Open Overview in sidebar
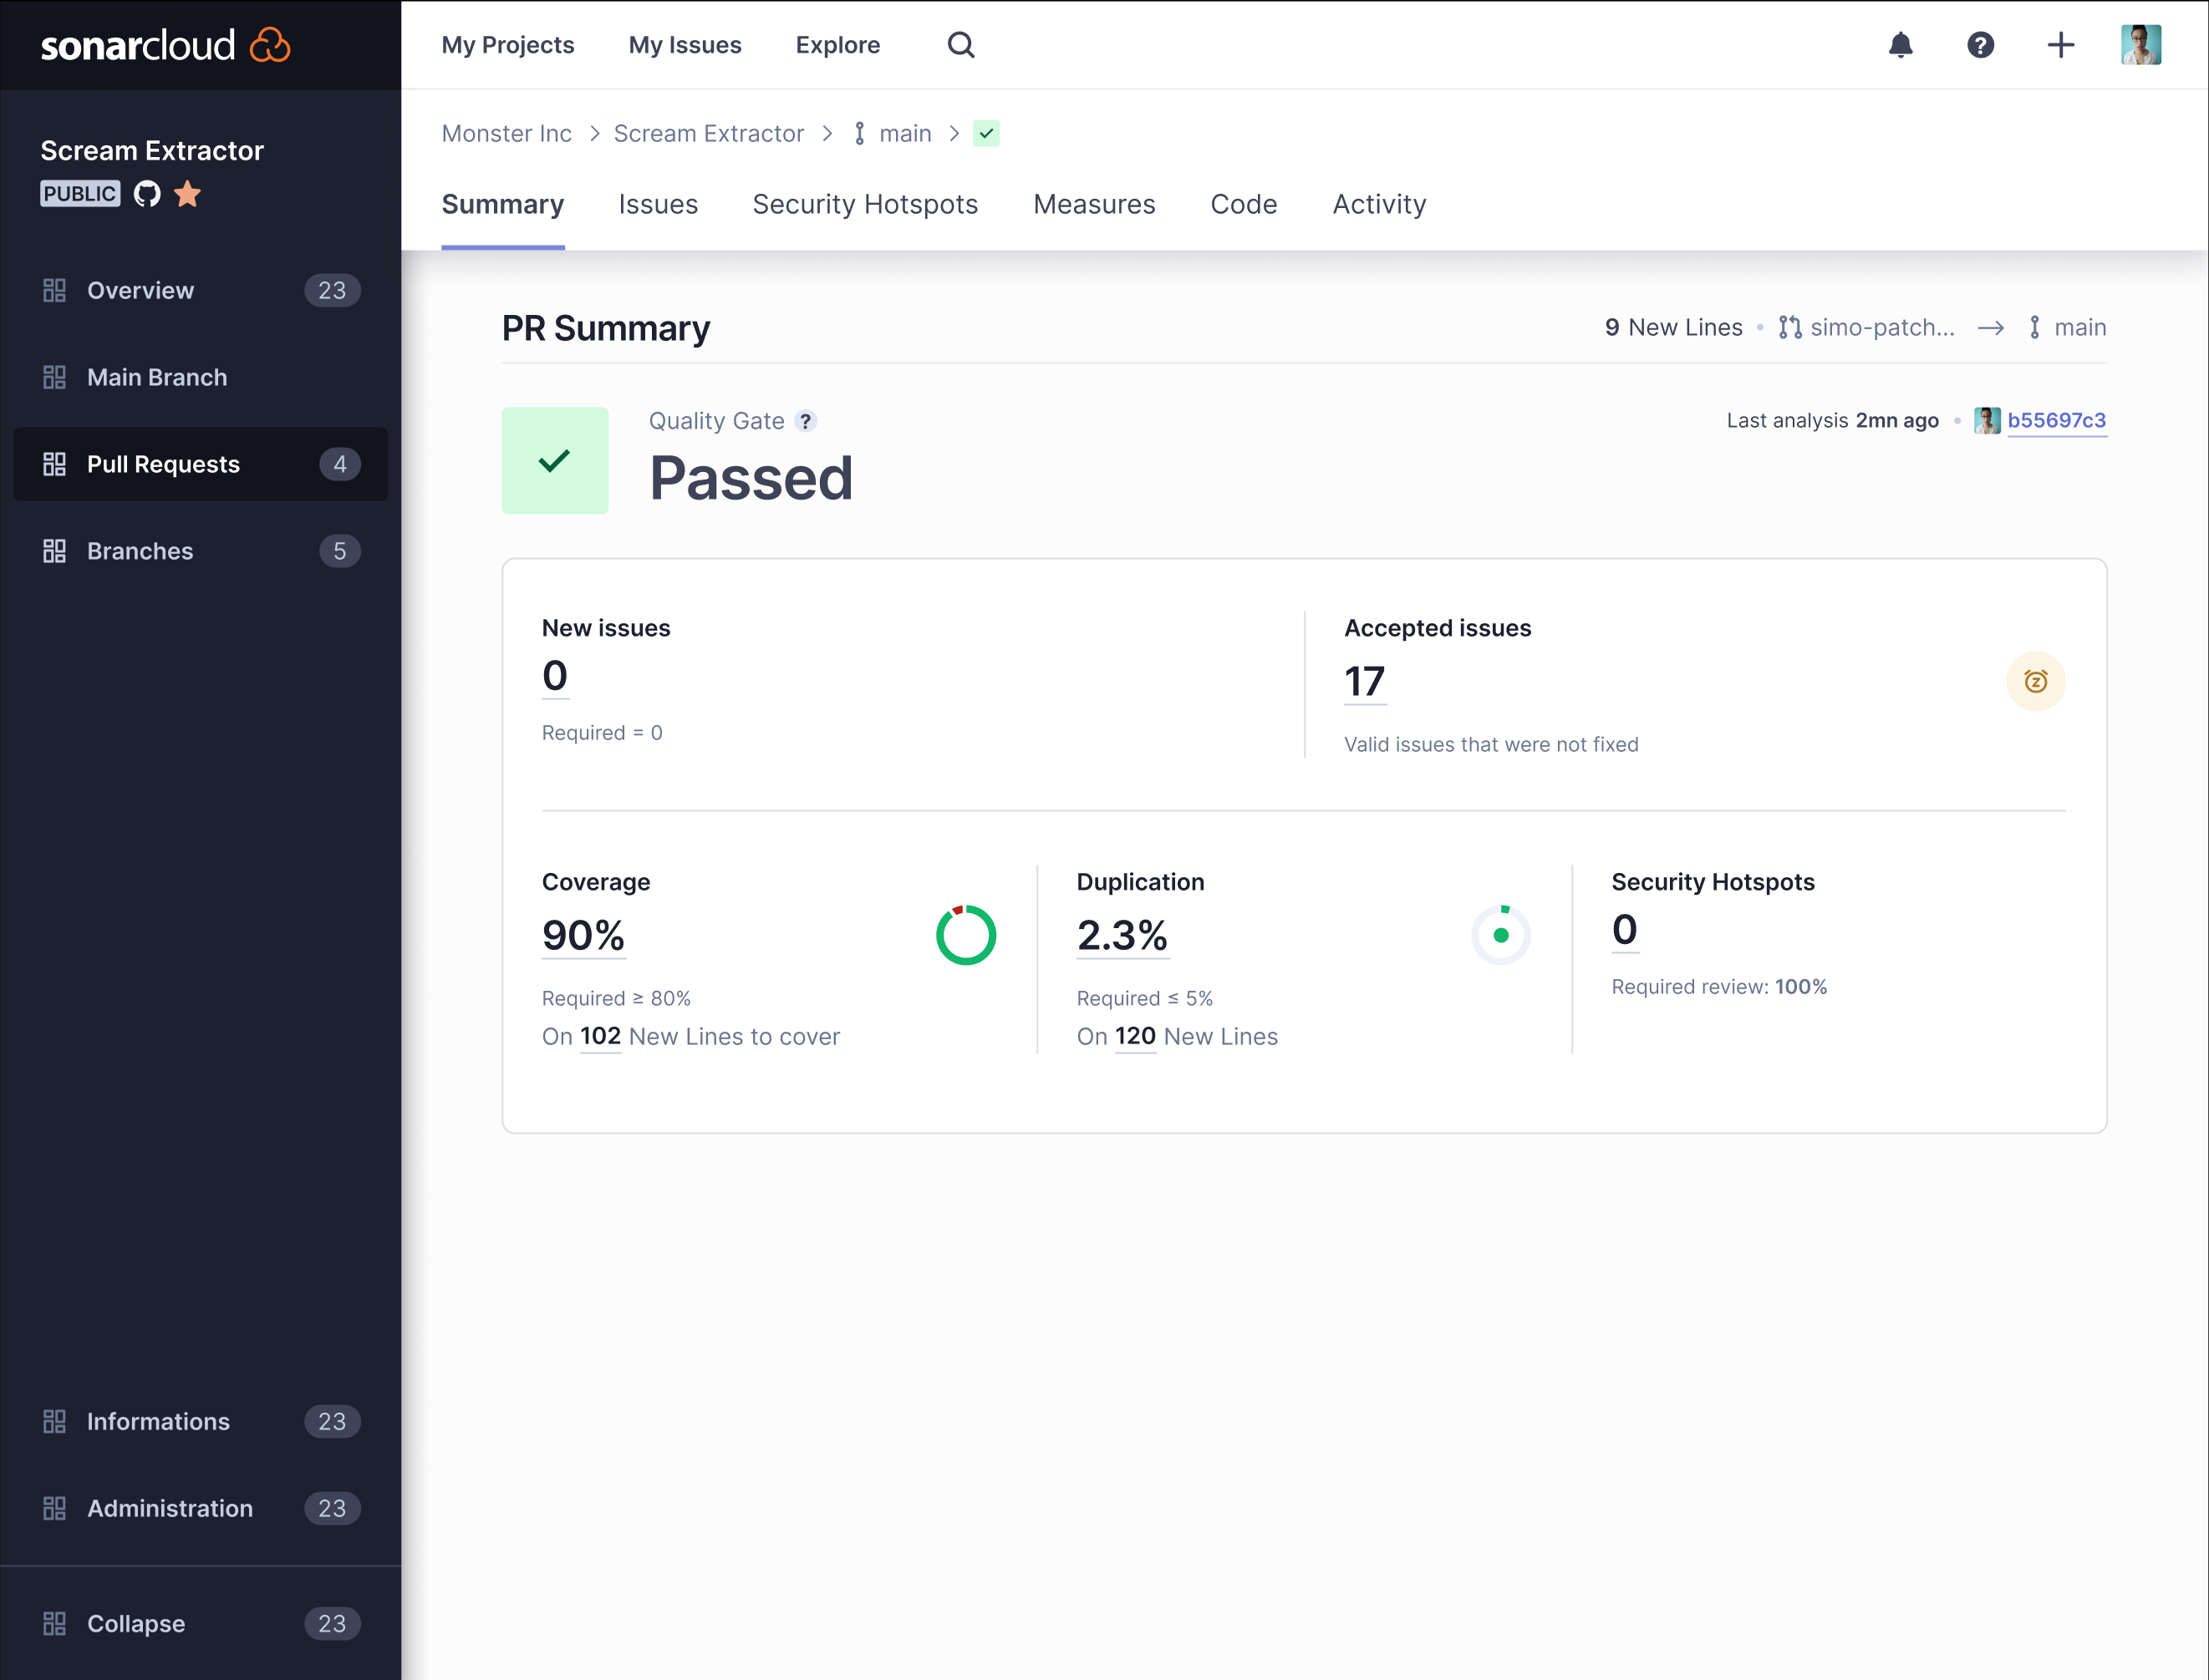 point(200,290)
